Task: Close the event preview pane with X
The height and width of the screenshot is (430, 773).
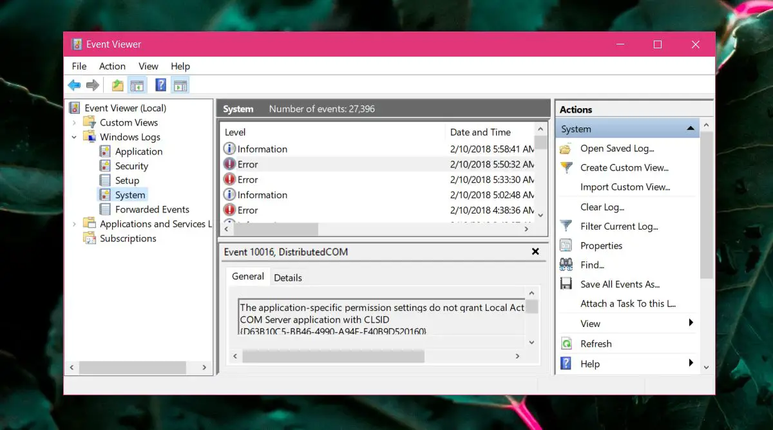Action: pyautogui.click(x=535, y=252)
